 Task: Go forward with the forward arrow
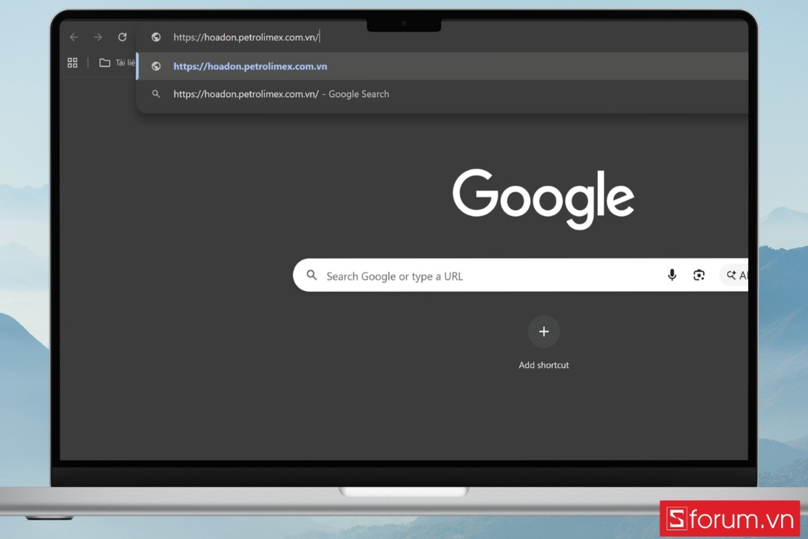(98, 37)
